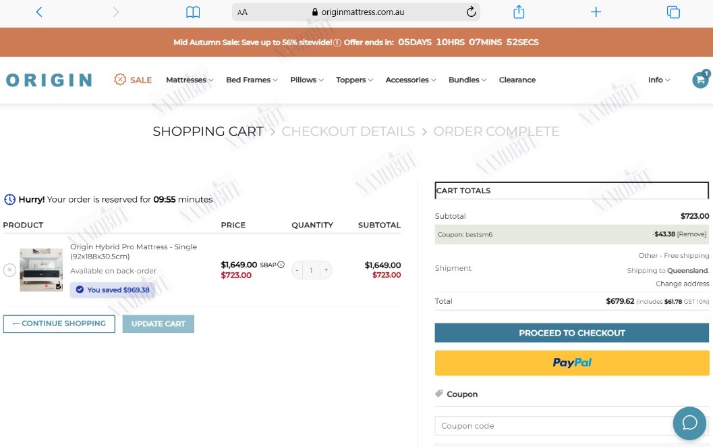
Task: Click the info icon in sale banner
Action: point(337,43)
